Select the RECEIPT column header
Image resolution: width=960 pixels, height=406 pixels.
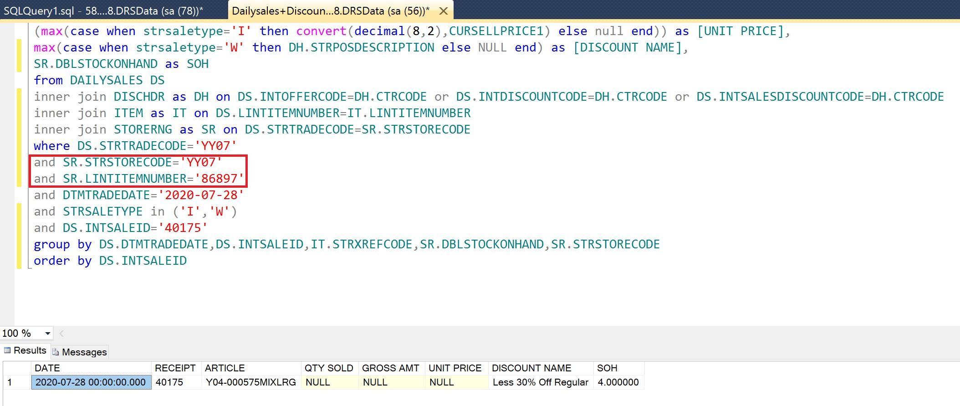coord(175,368)
